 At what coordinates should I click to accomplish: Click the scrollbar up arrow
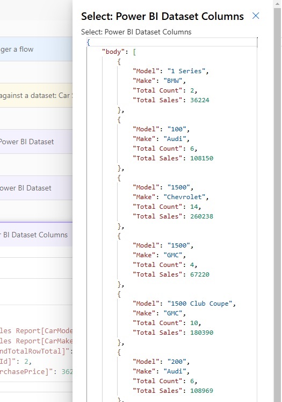(277, 4)
